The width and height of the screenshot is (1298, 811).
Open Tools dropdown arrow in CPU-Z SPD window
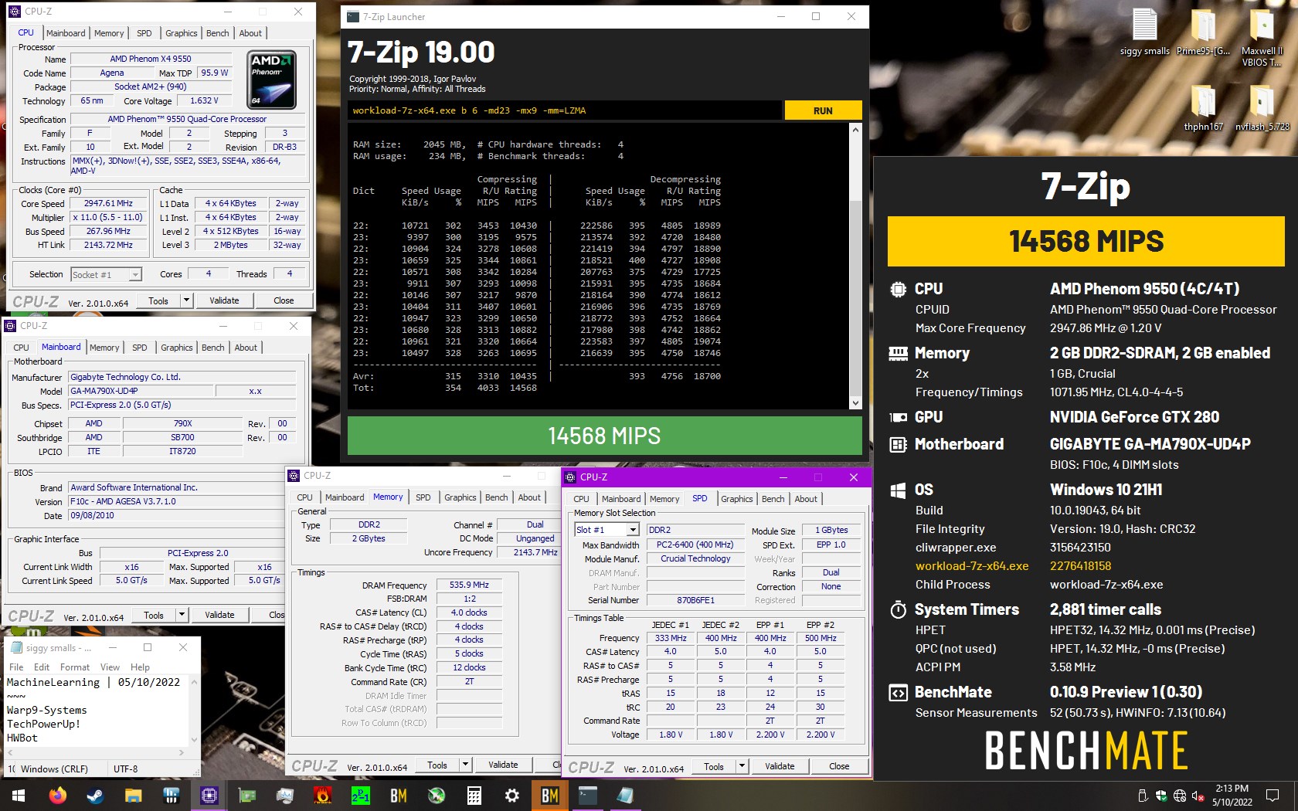point(742,767)
